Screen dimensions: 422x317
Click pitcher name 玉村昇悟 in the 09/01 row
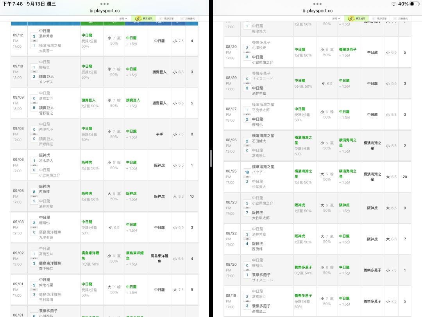[x=46, y=300]
